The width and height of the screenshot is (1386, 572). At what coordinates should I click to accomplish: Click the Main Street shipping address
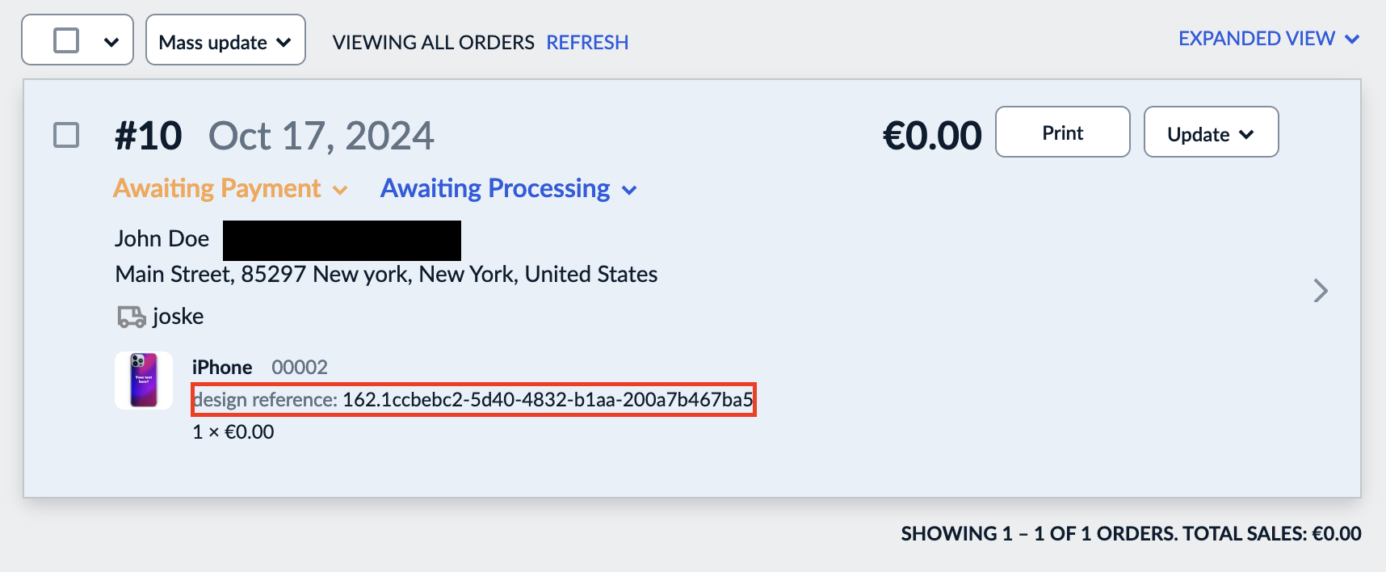[x=386, y=275]
